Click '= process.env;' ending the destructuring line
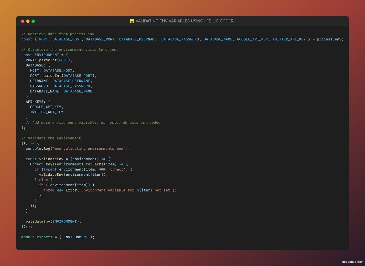The image size is (365, 266). [328, 39]
